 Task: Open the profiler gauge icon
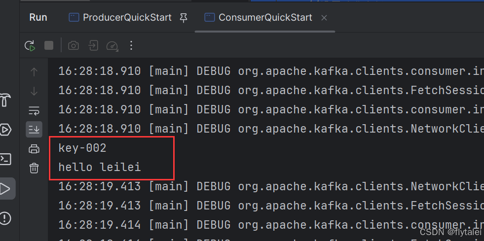112,46
